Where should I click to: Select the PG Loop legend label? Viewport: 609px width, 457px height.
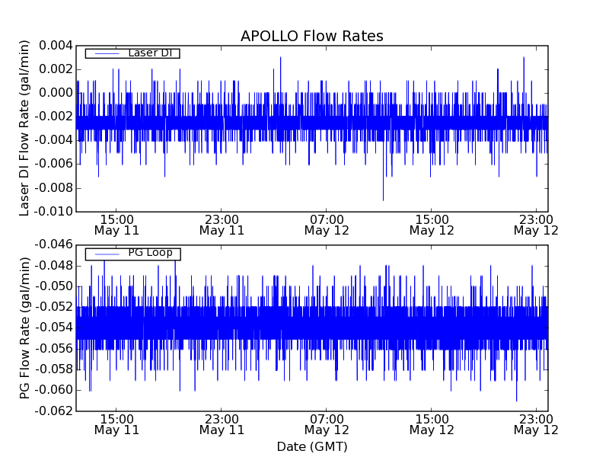[150, 253]
